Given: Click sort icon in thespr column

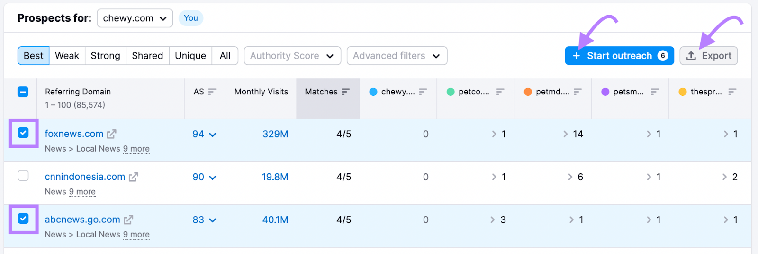Looking at the screenshot, I should point(732,92).
